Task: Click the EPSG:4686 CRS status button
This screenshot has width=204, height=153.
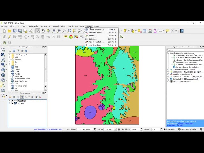Action: tap(188, 129)
